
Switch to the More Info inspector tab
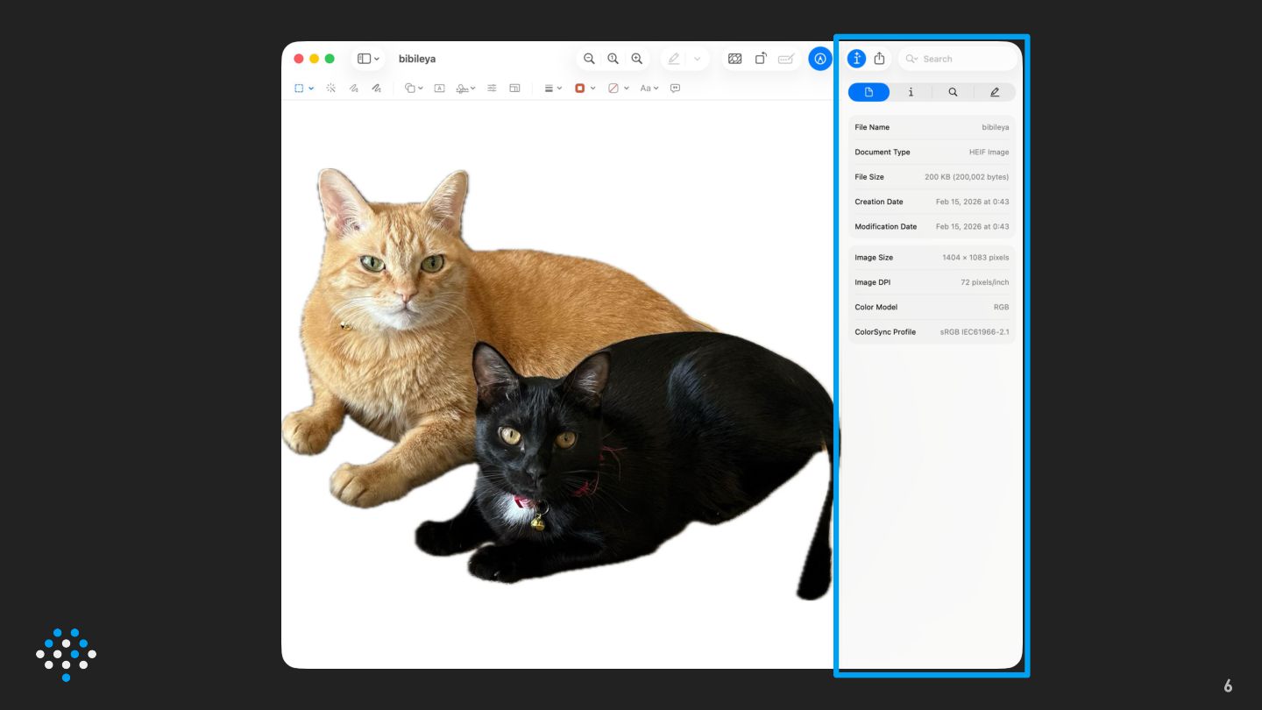click(911, 92)
